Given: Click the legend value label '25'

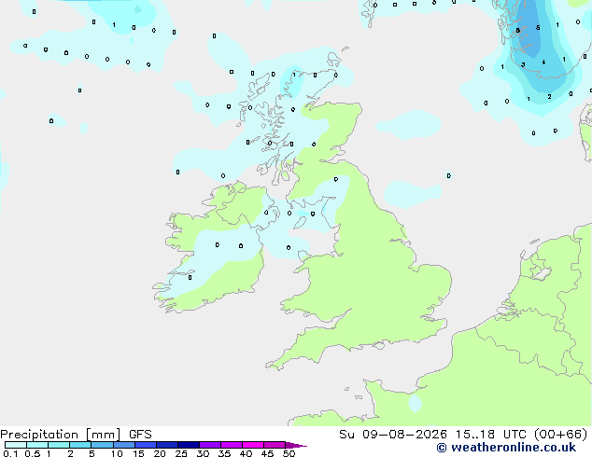Looking at the screenshot, I should coord(181,453).
